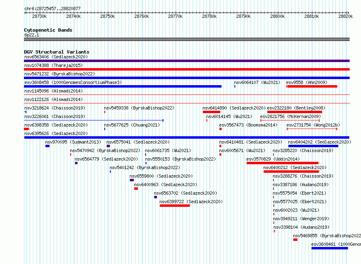Click the blue nsv6404202 variant bar
Image resolution: width=361 pixels, height=264 pixels.
point(313,146)
